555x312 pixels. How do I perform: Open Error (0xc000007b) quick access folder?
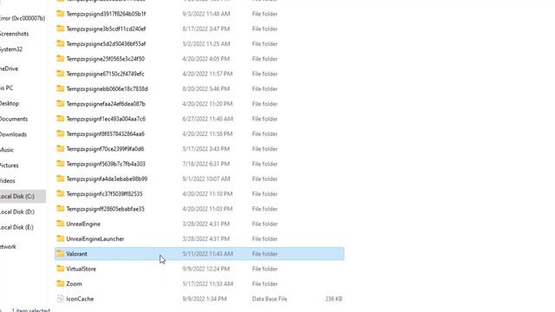[23, 18]
